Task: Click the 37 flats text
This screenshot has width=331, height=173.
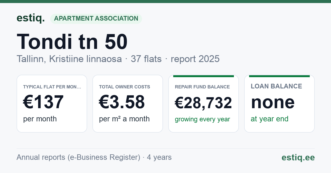Action: click(x=146, y=59)
